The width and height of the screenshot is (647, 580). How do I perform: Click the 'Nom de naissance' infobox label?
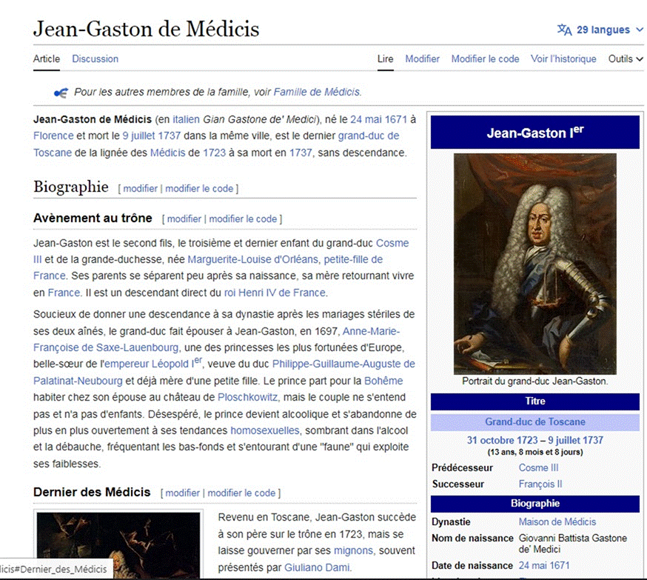tap(472, 539)
